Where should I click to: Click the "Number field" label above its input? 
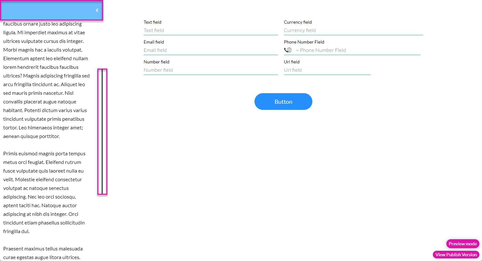click(x=156, y=62)
